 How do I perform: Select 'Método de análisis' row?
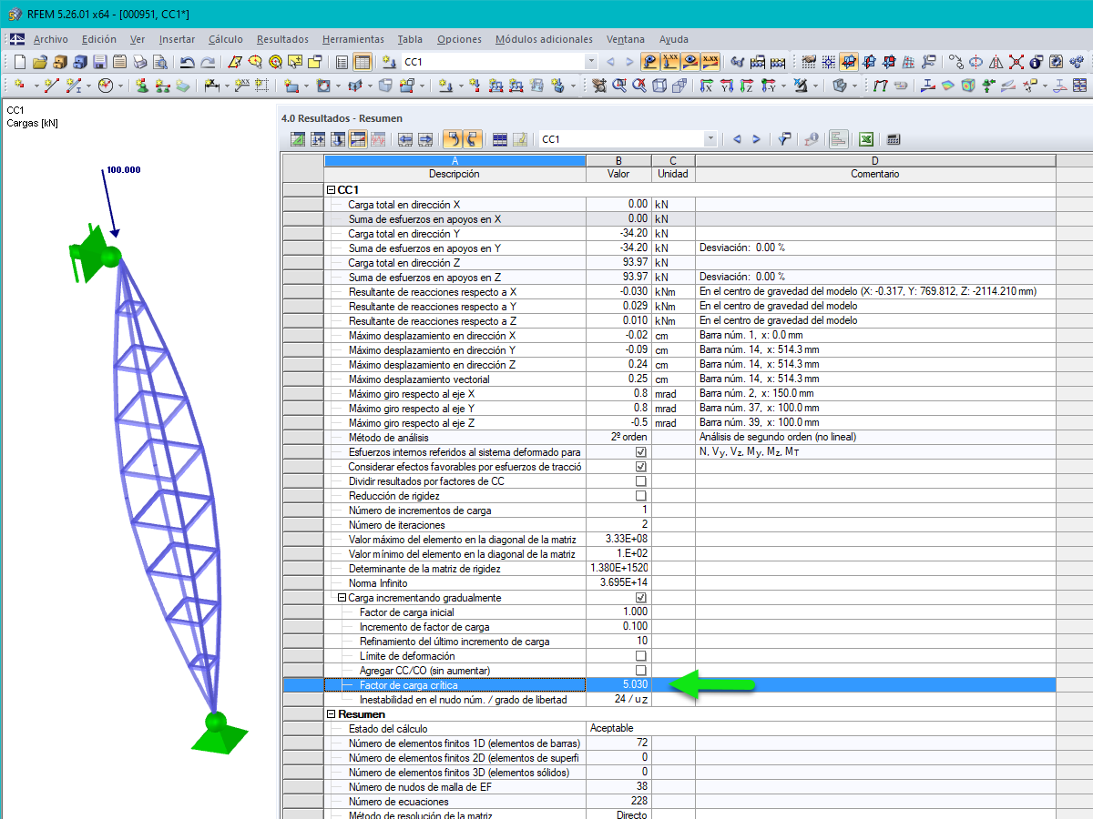click(x=669, y=438)
